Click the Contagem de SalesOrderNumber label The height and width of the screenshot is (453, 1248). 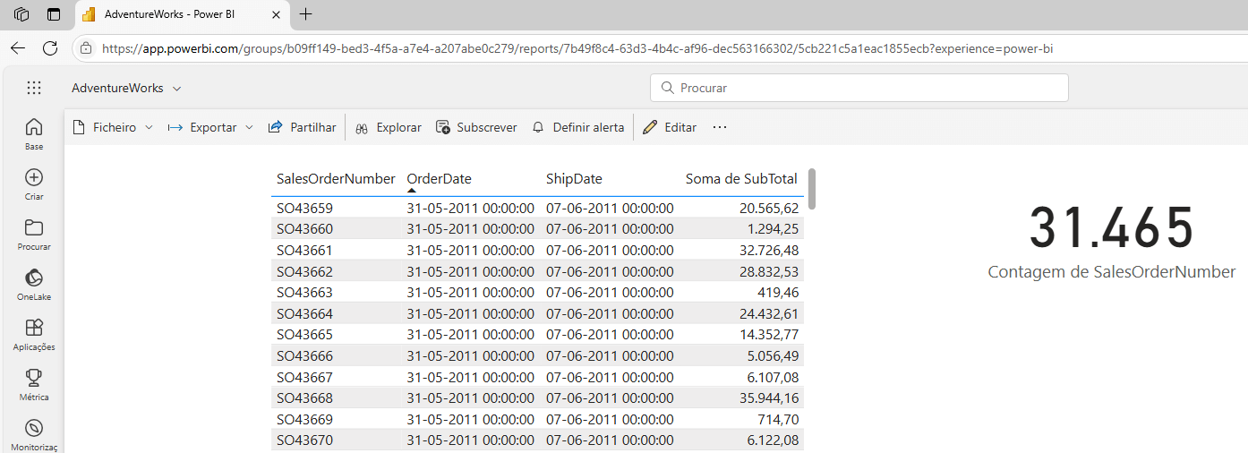click(1112, 272)
